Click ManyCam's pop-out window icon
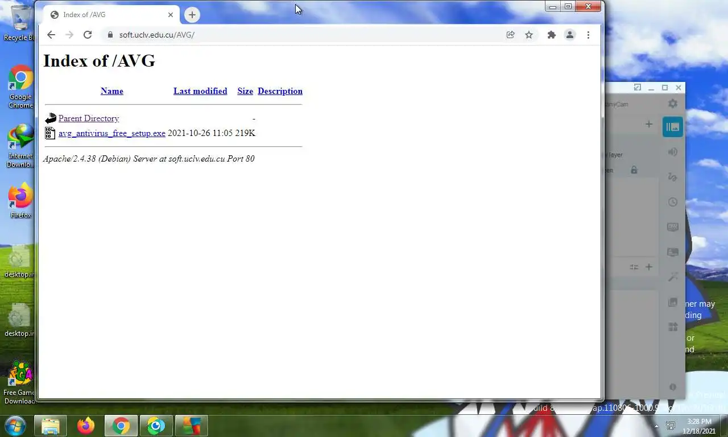The width and height of the screenshot is (728, 437). click(638, 88)
